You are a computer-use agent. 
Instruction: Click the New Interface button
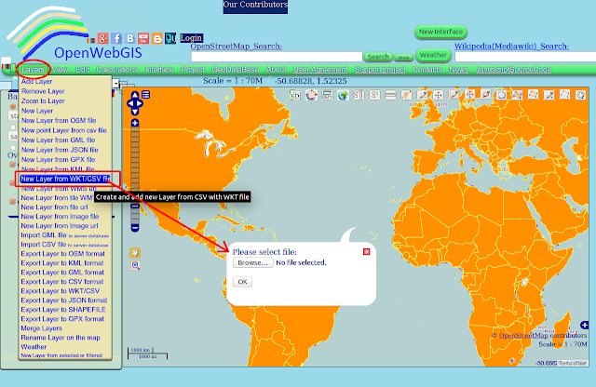[440, 32]
